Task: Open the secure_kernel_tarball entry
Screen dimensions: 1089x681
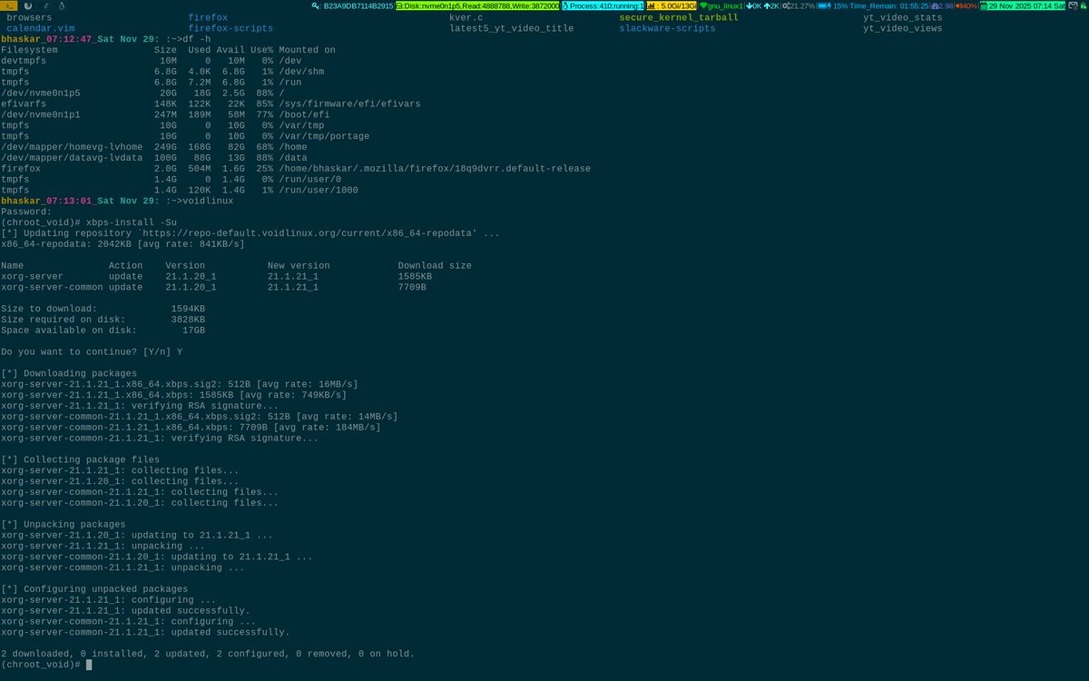Action: (677, 17)
